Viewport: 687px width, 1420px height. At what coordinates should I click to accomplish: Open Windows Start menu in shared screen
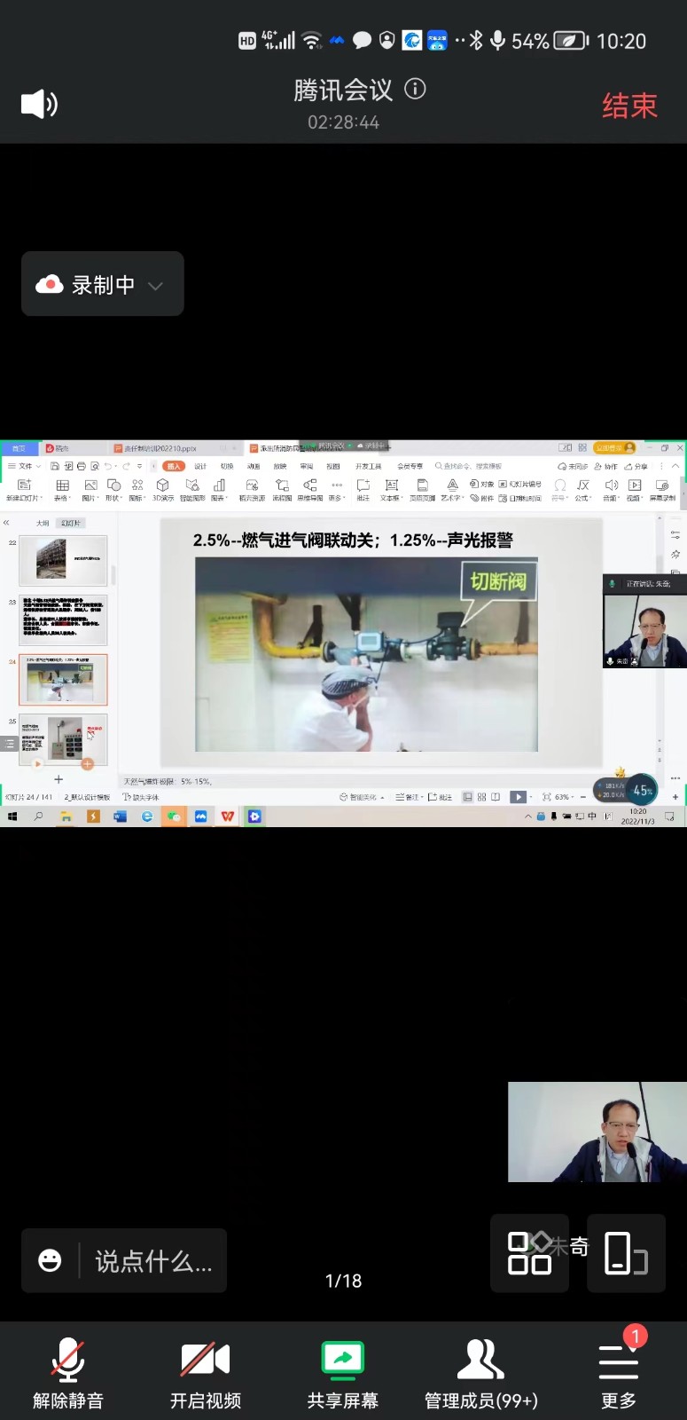[12, 816]
